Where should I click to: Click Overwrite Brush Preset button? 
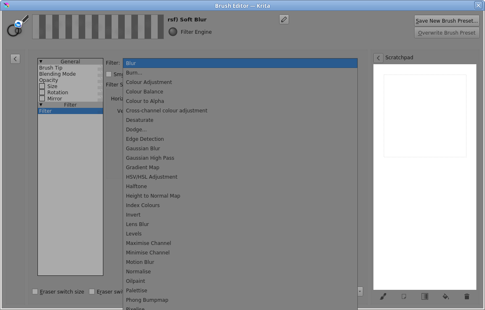tap(447, 33)
